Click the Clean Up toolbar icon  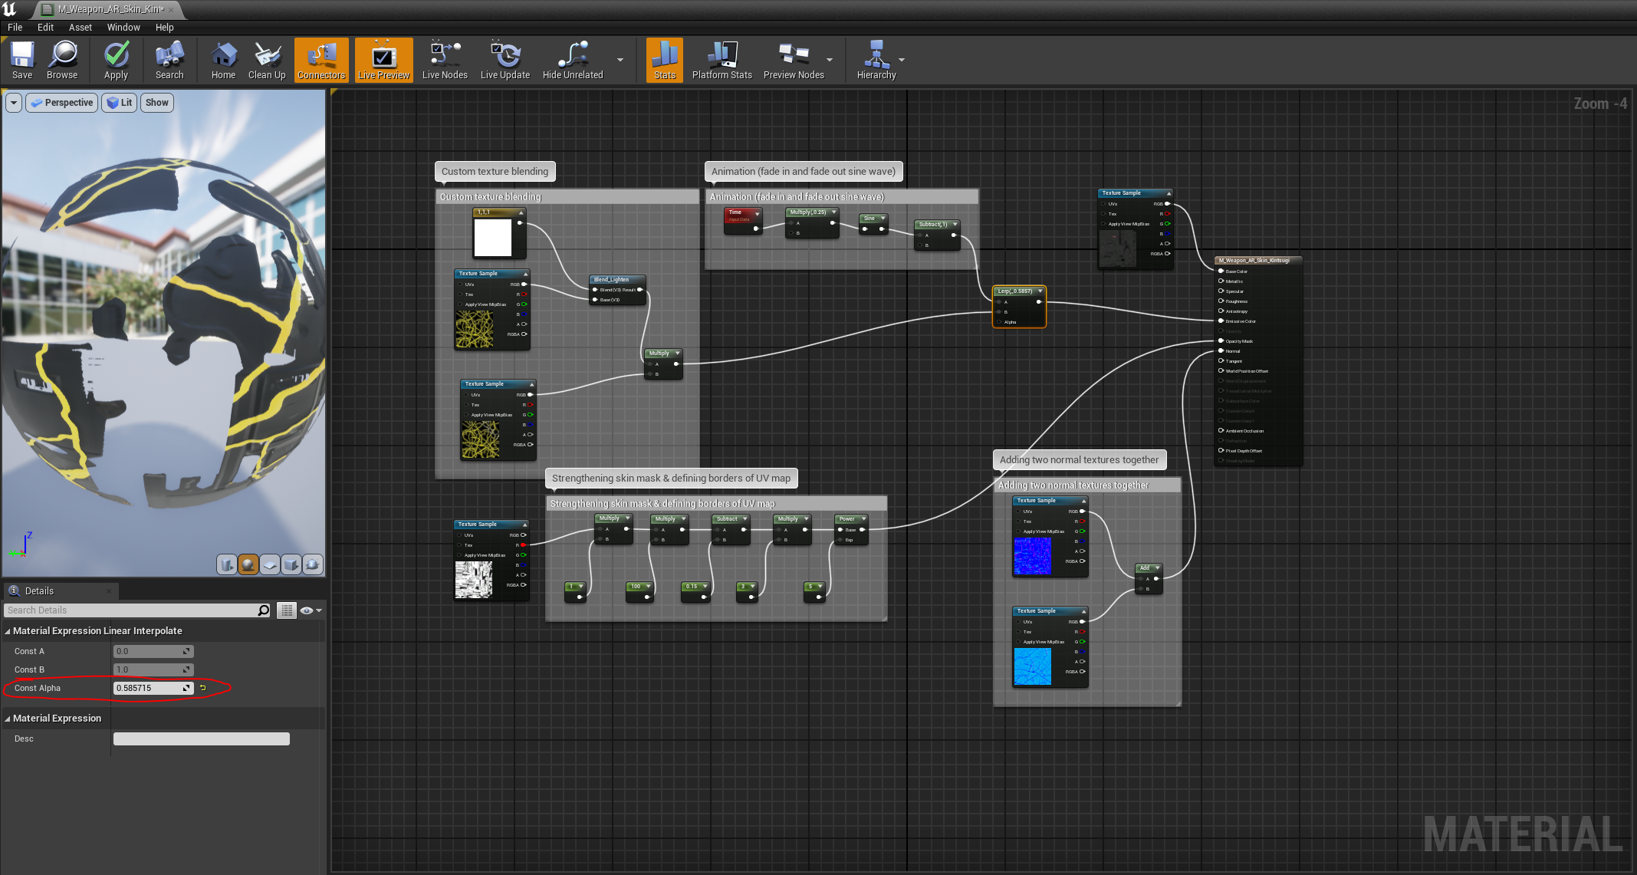click(266, 60)
